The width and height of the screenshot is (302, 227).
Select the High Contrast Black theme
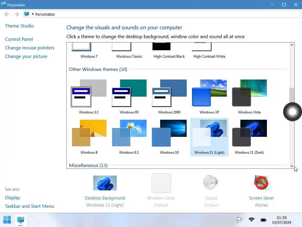(169, 51)
